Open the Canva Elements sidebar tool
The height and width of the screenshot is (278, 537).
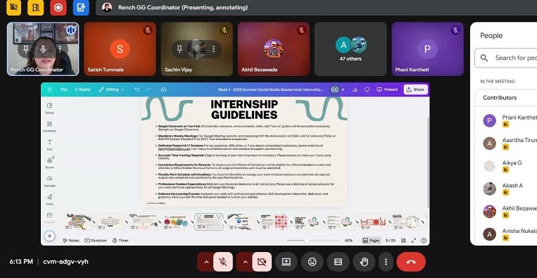[x=50, y=127]
